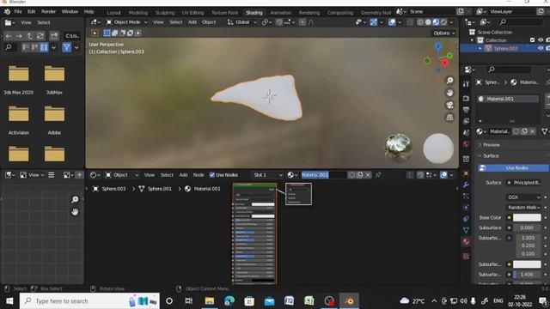This screenshot has height=309, width=550.
Task: Open the Object Data properties tab
Action: (466, 230)
